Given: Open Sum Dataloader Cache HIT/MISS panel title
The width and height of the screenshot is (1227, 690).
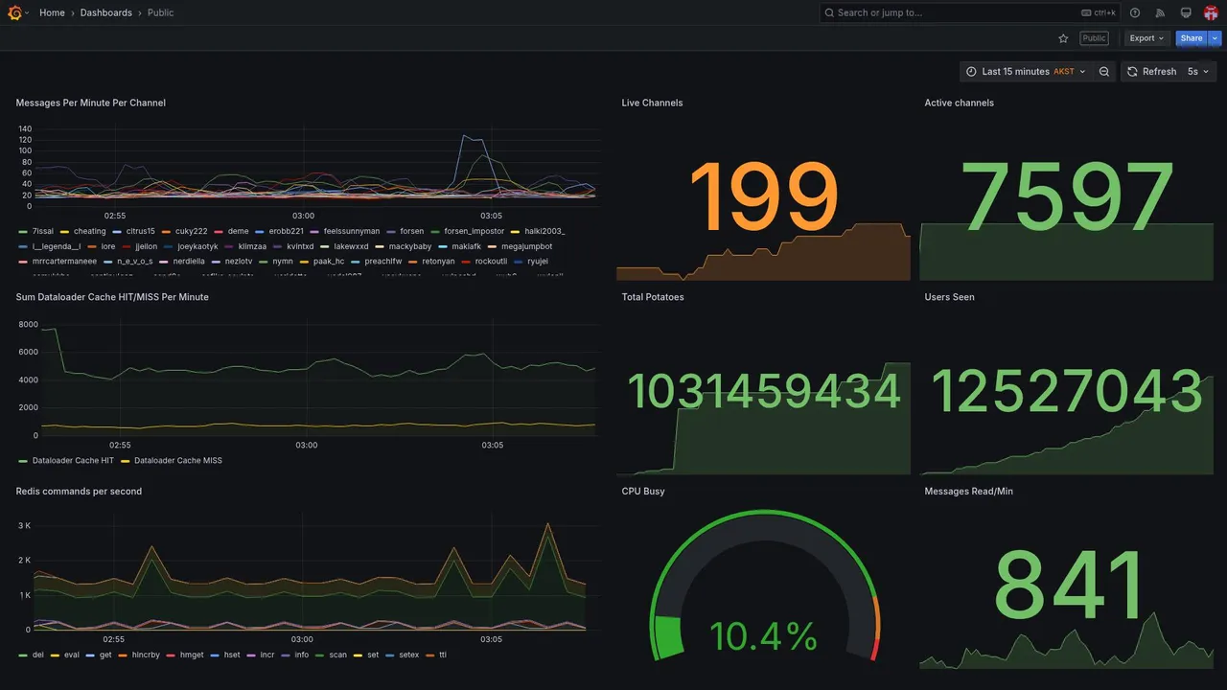Looking at the screenshot, I should (112, 297).
